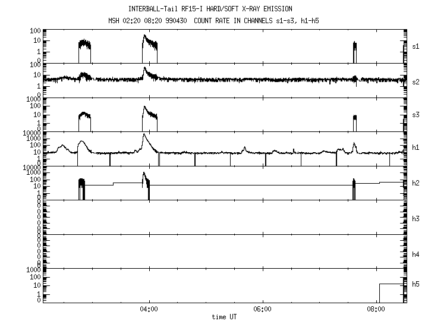Click the largest peak in the h1 panel
The width and height of the screenshot is (428, 327).
[144, 136]
